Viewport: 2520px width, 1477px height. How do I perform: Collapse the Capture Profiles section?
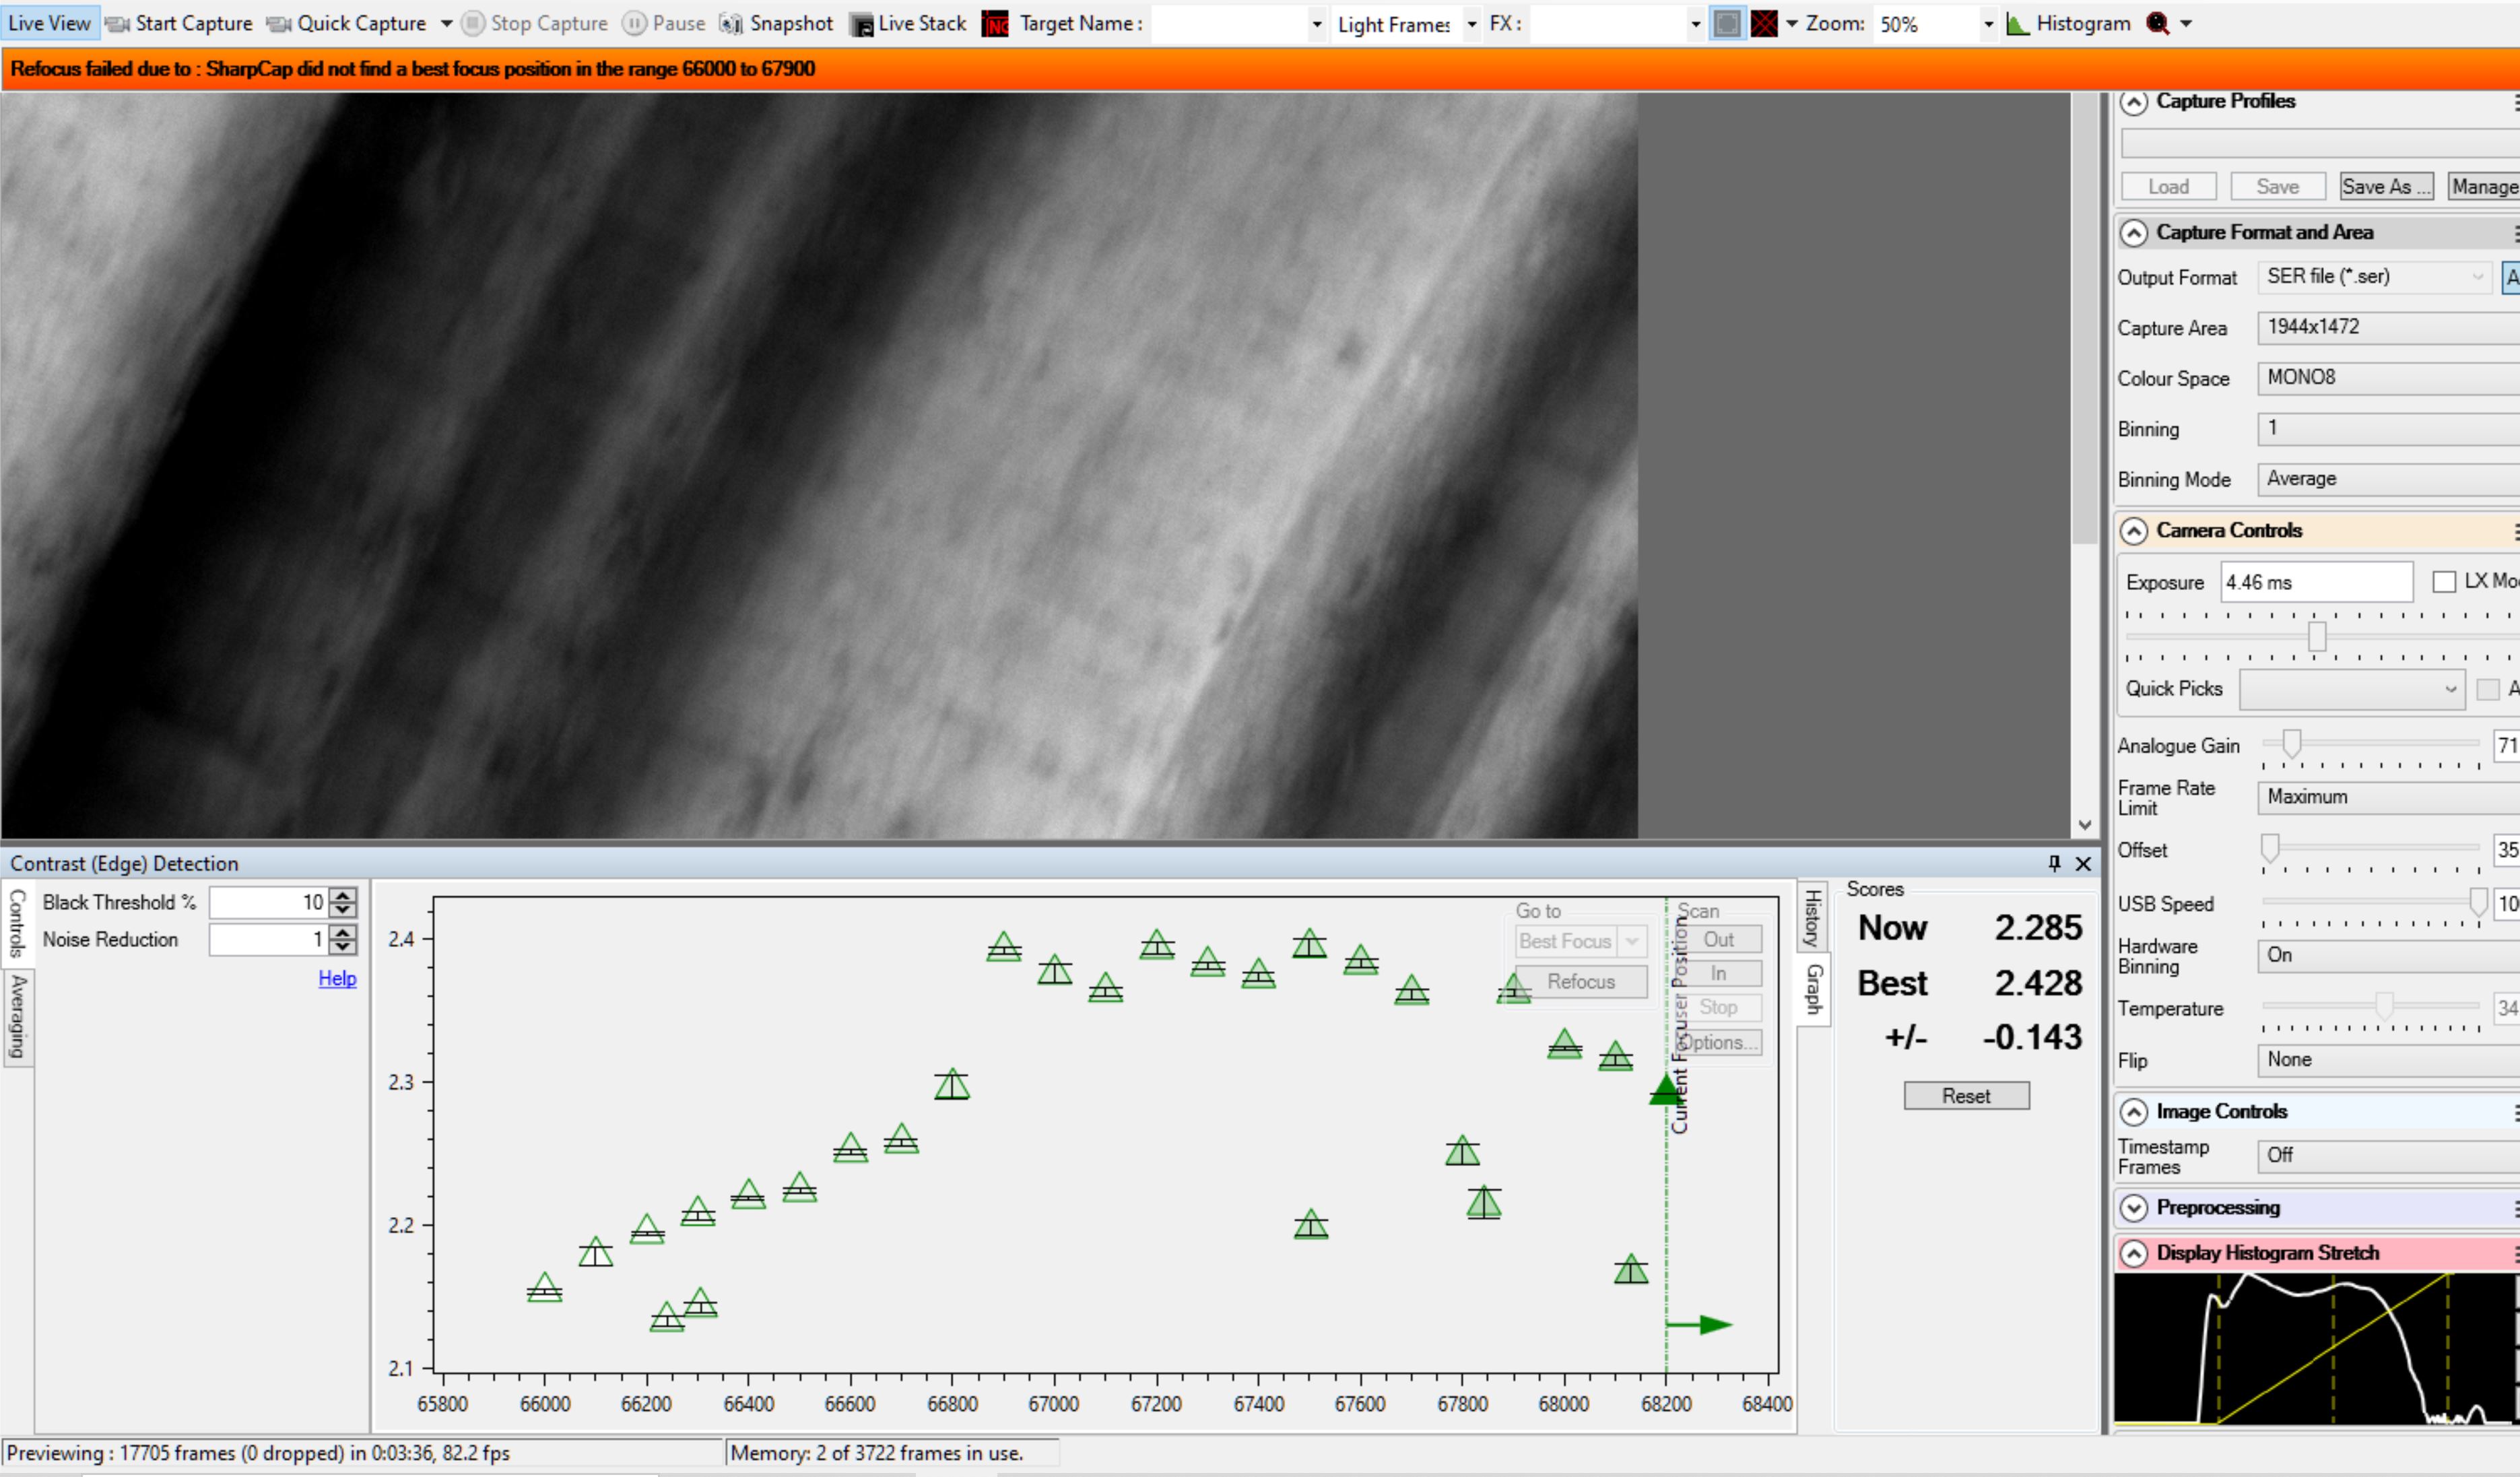click(2134, 102)
